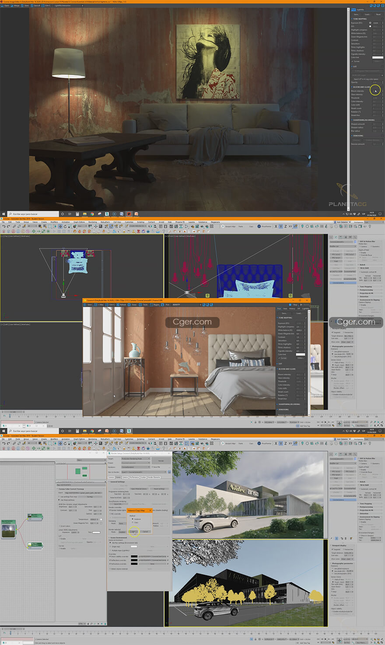This screenshot has width=385, height=645.
Task: Select Y axis constraint in bedroom-scene 3ds Max
Action: click(x=280, y=226)
